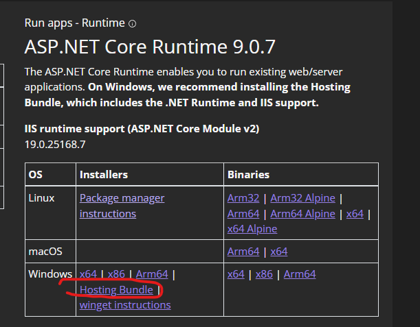This screenshot has height=327, width=420.
Task: Click the Run apps - Runtime label
Action: [74, 23]
